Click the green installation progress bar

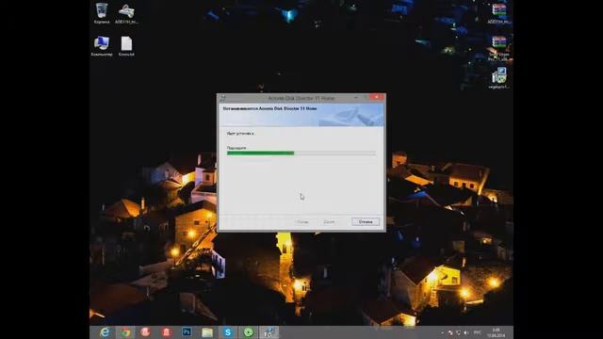point(301,153)
